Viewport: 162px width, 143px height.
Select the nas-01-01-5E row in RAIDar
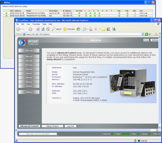click(78, 13)
